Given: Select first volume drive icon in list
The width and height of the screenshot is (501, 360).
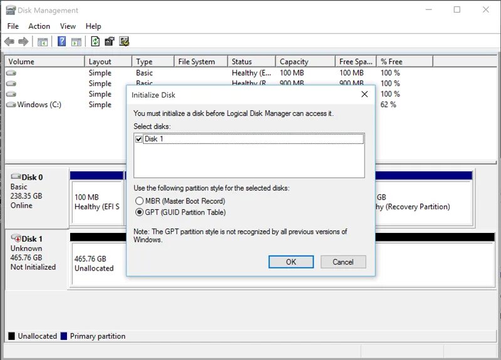Looking at the screenshot, I should pos(11,73).
